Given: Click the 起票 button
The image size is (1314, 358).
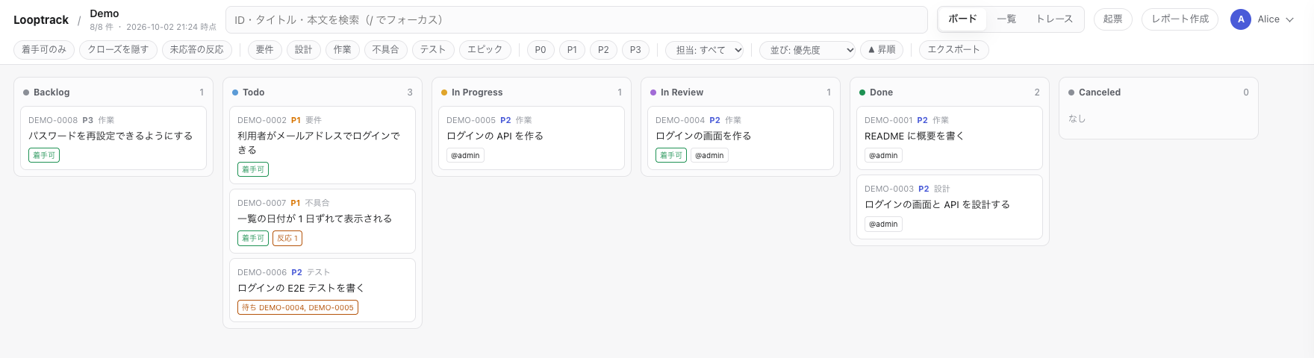Looking at the screenshot, I should coord(1113,19).
